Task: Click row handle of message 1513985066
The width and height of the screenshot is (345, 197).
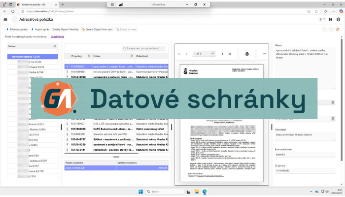Action: pos(68,129)
